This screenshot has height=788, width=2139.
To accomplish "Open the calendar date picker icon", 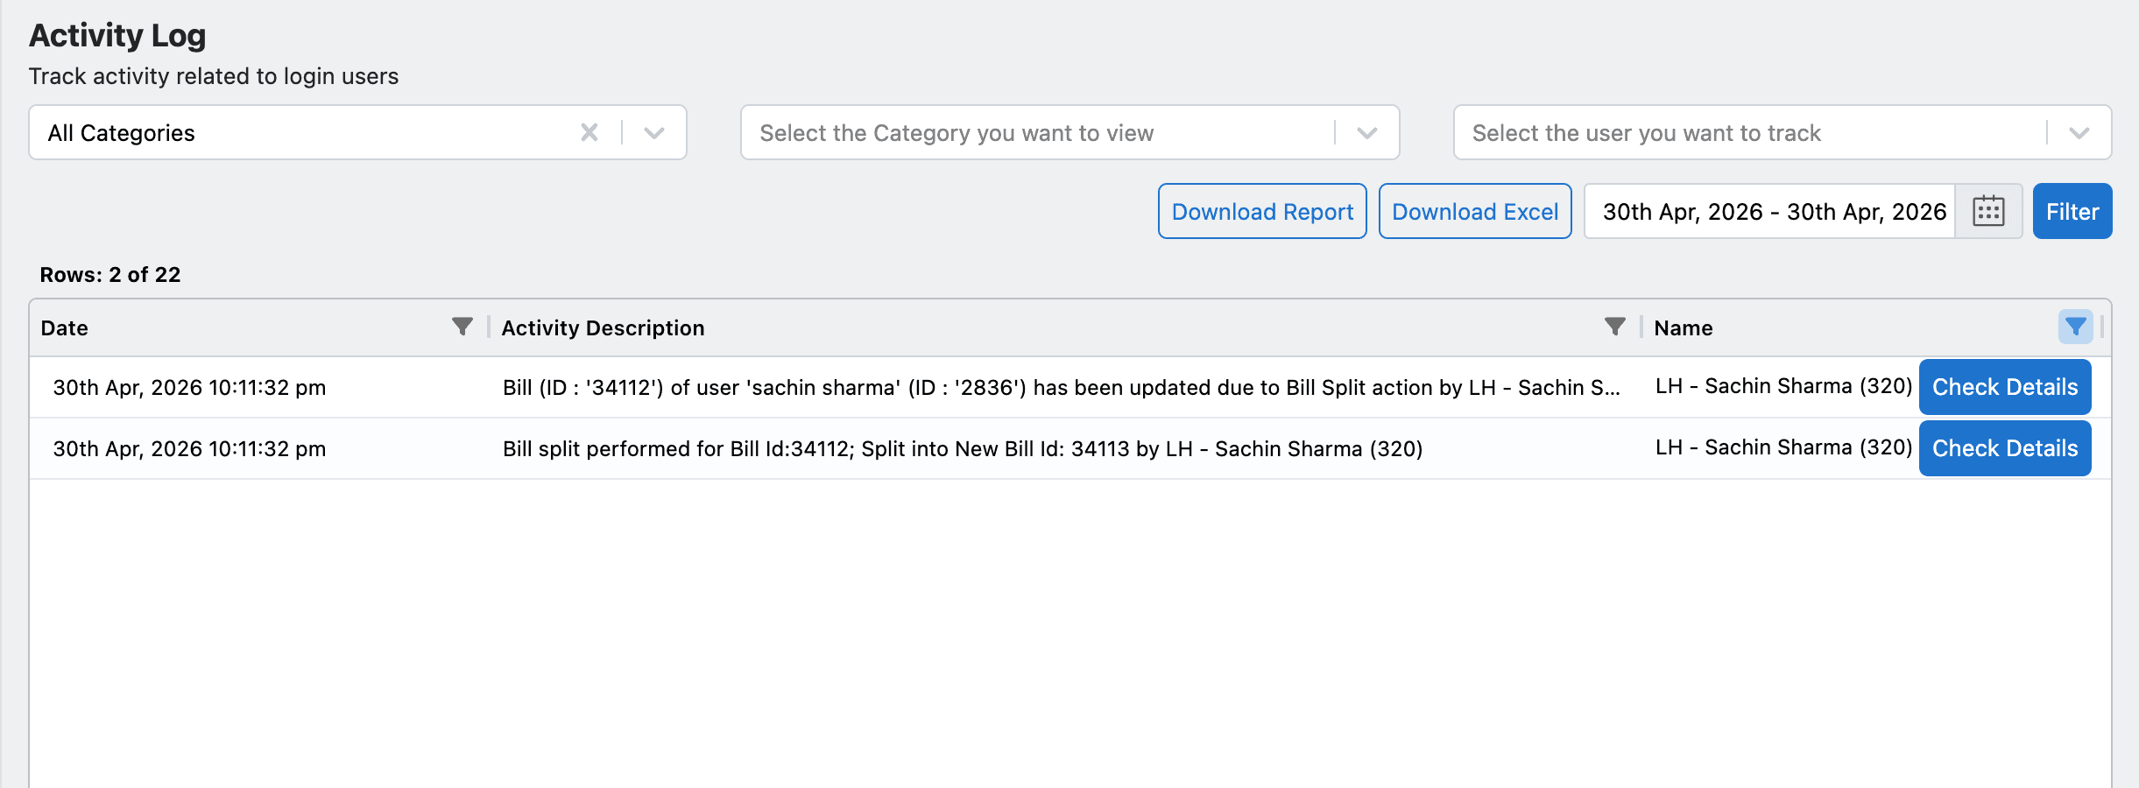I will (x=1988, y=211).
